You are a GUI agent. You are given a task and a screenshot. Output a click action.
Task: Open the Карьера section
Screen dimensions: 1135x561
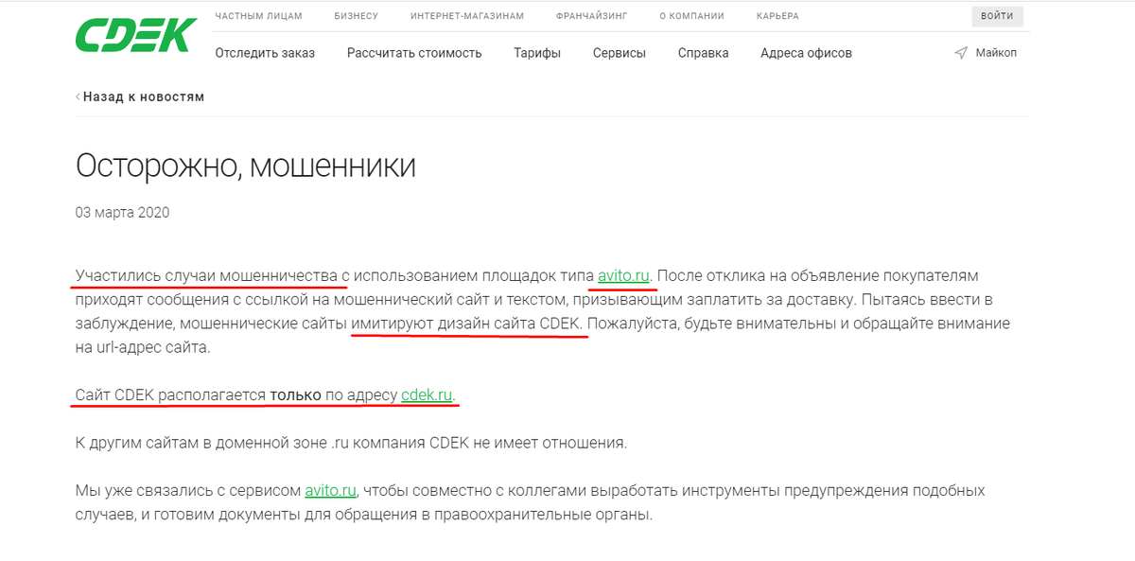pyautogui.click(x=777, y=16)
